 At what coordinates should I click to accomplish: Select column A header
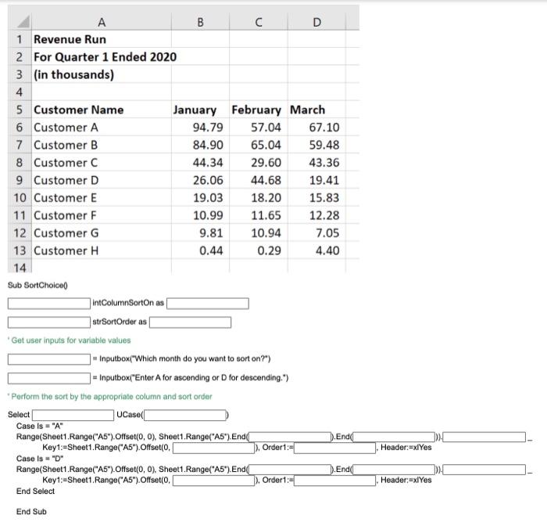tap(102, 22)
